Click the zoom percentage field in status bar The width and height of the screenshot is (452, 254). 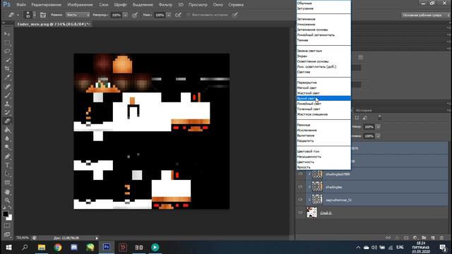click(22, 238)
